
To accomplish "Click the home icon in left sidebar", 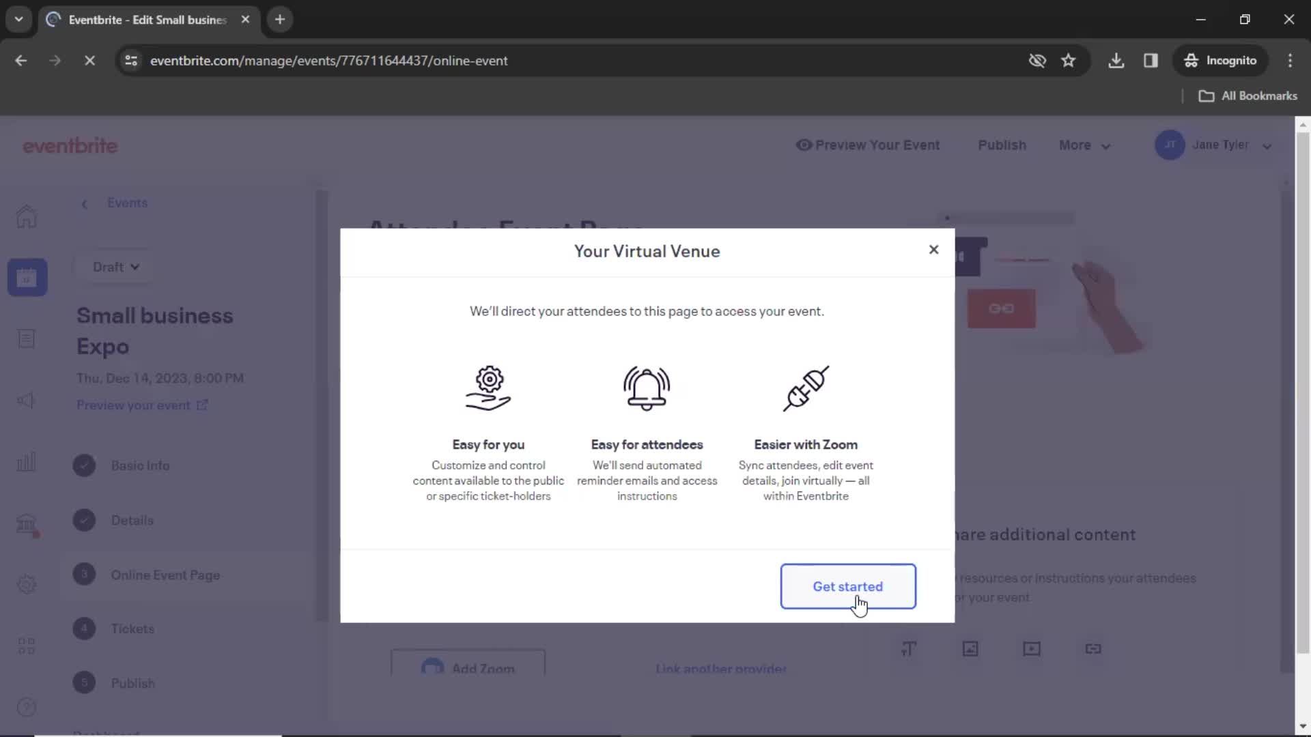I will tap(27, 216).
